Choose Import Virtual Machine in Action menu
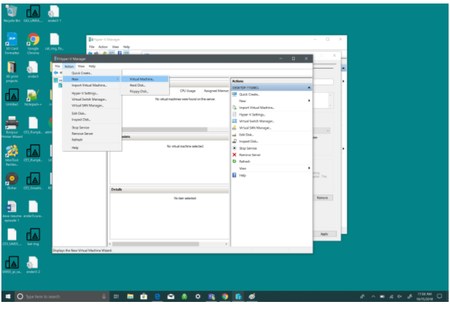450x311 pixels. pyautogui.click(x=92, y=85)
